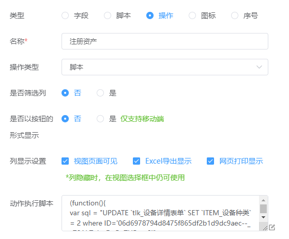Toggle the 视图页面可见 checkbox
The height and width of the screenshot is (239, 289).
coord(65,161)
